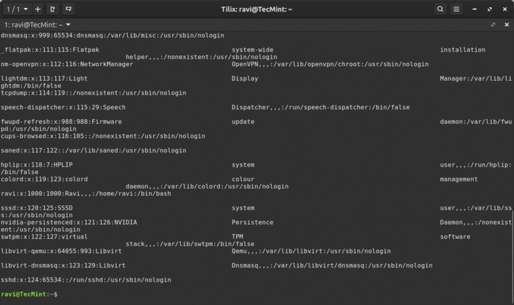Click the terminal vertical scrollbar thumb
The image size is (514, 305).
coord(513,257)
